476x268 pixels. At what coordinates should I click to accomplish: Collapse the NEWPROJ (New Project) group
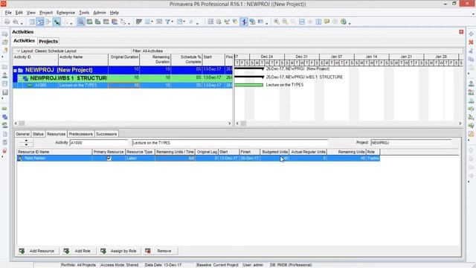[x=15, y=71]
